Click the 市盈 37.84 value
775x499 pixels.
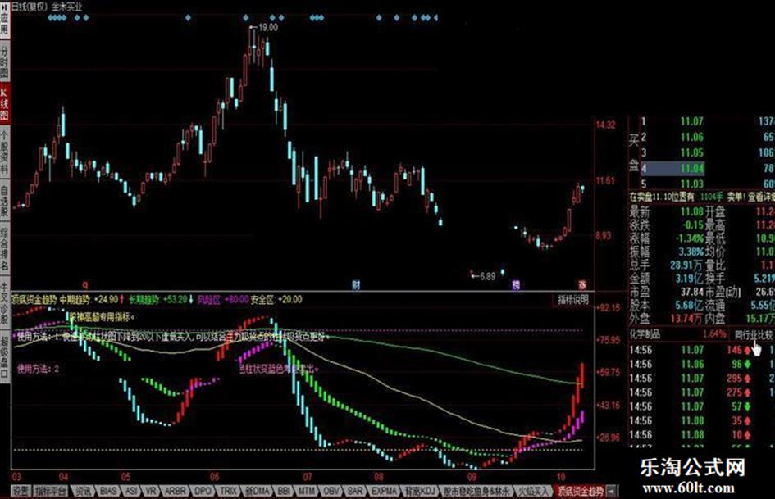[692, 292]
